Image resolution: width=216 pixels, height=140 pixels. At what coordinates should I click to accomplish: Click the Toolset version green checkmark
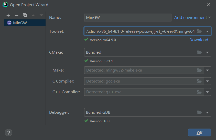coord(86,40)
